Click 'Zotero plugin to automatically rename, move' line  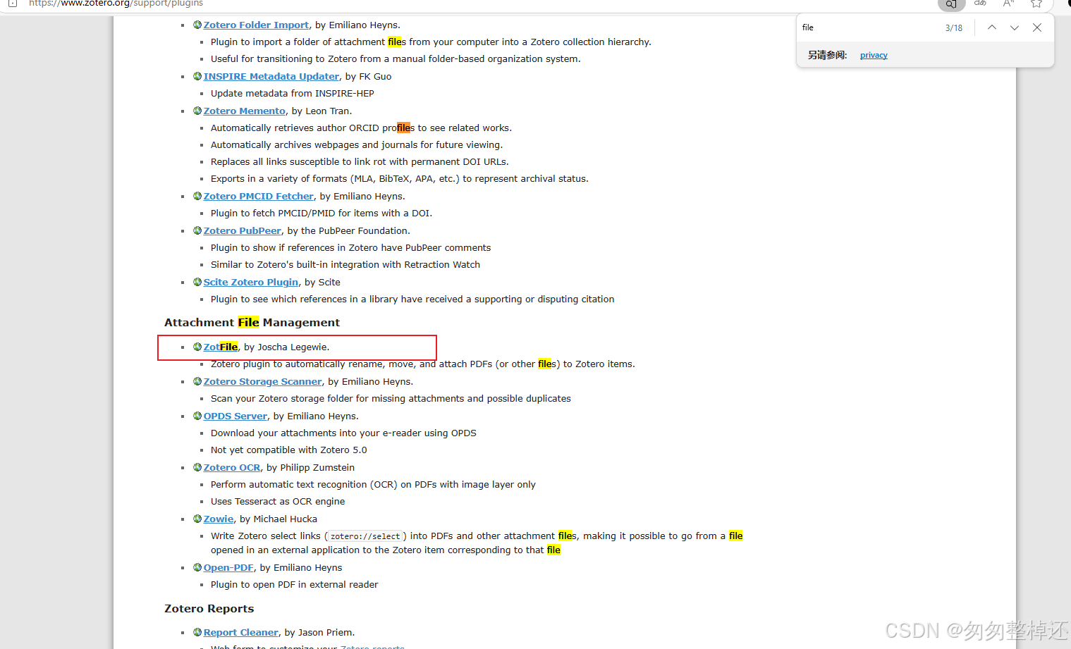[423, 364]
